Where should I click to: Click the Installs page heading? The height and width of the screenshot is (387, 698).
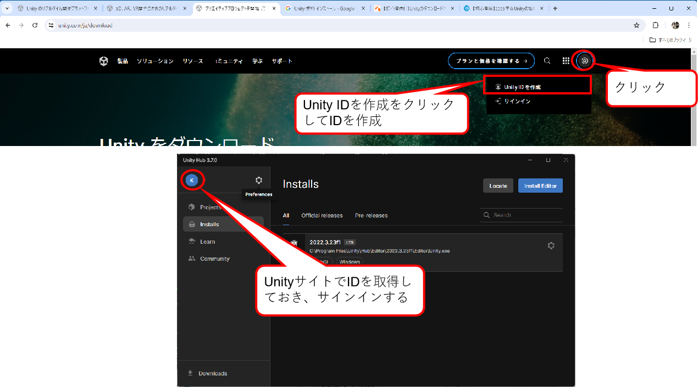pos(301,184)
